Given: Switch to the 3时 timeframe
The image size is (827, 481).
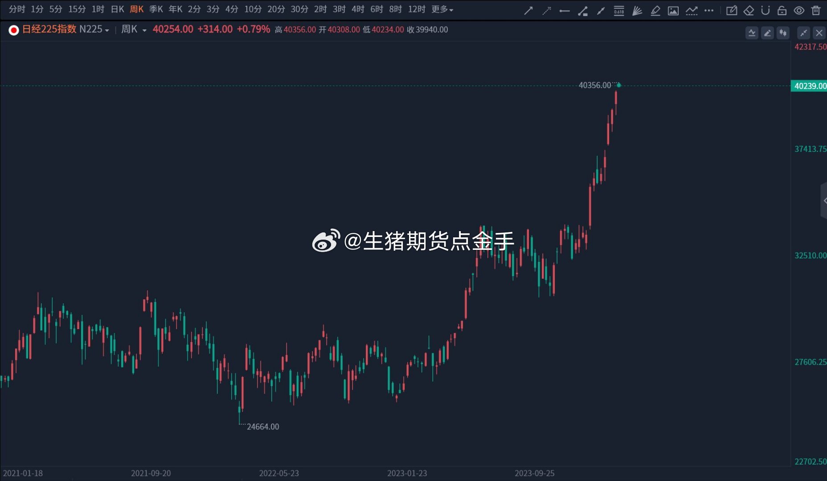Looking at the screenshot, I should (x=339, y=9).
